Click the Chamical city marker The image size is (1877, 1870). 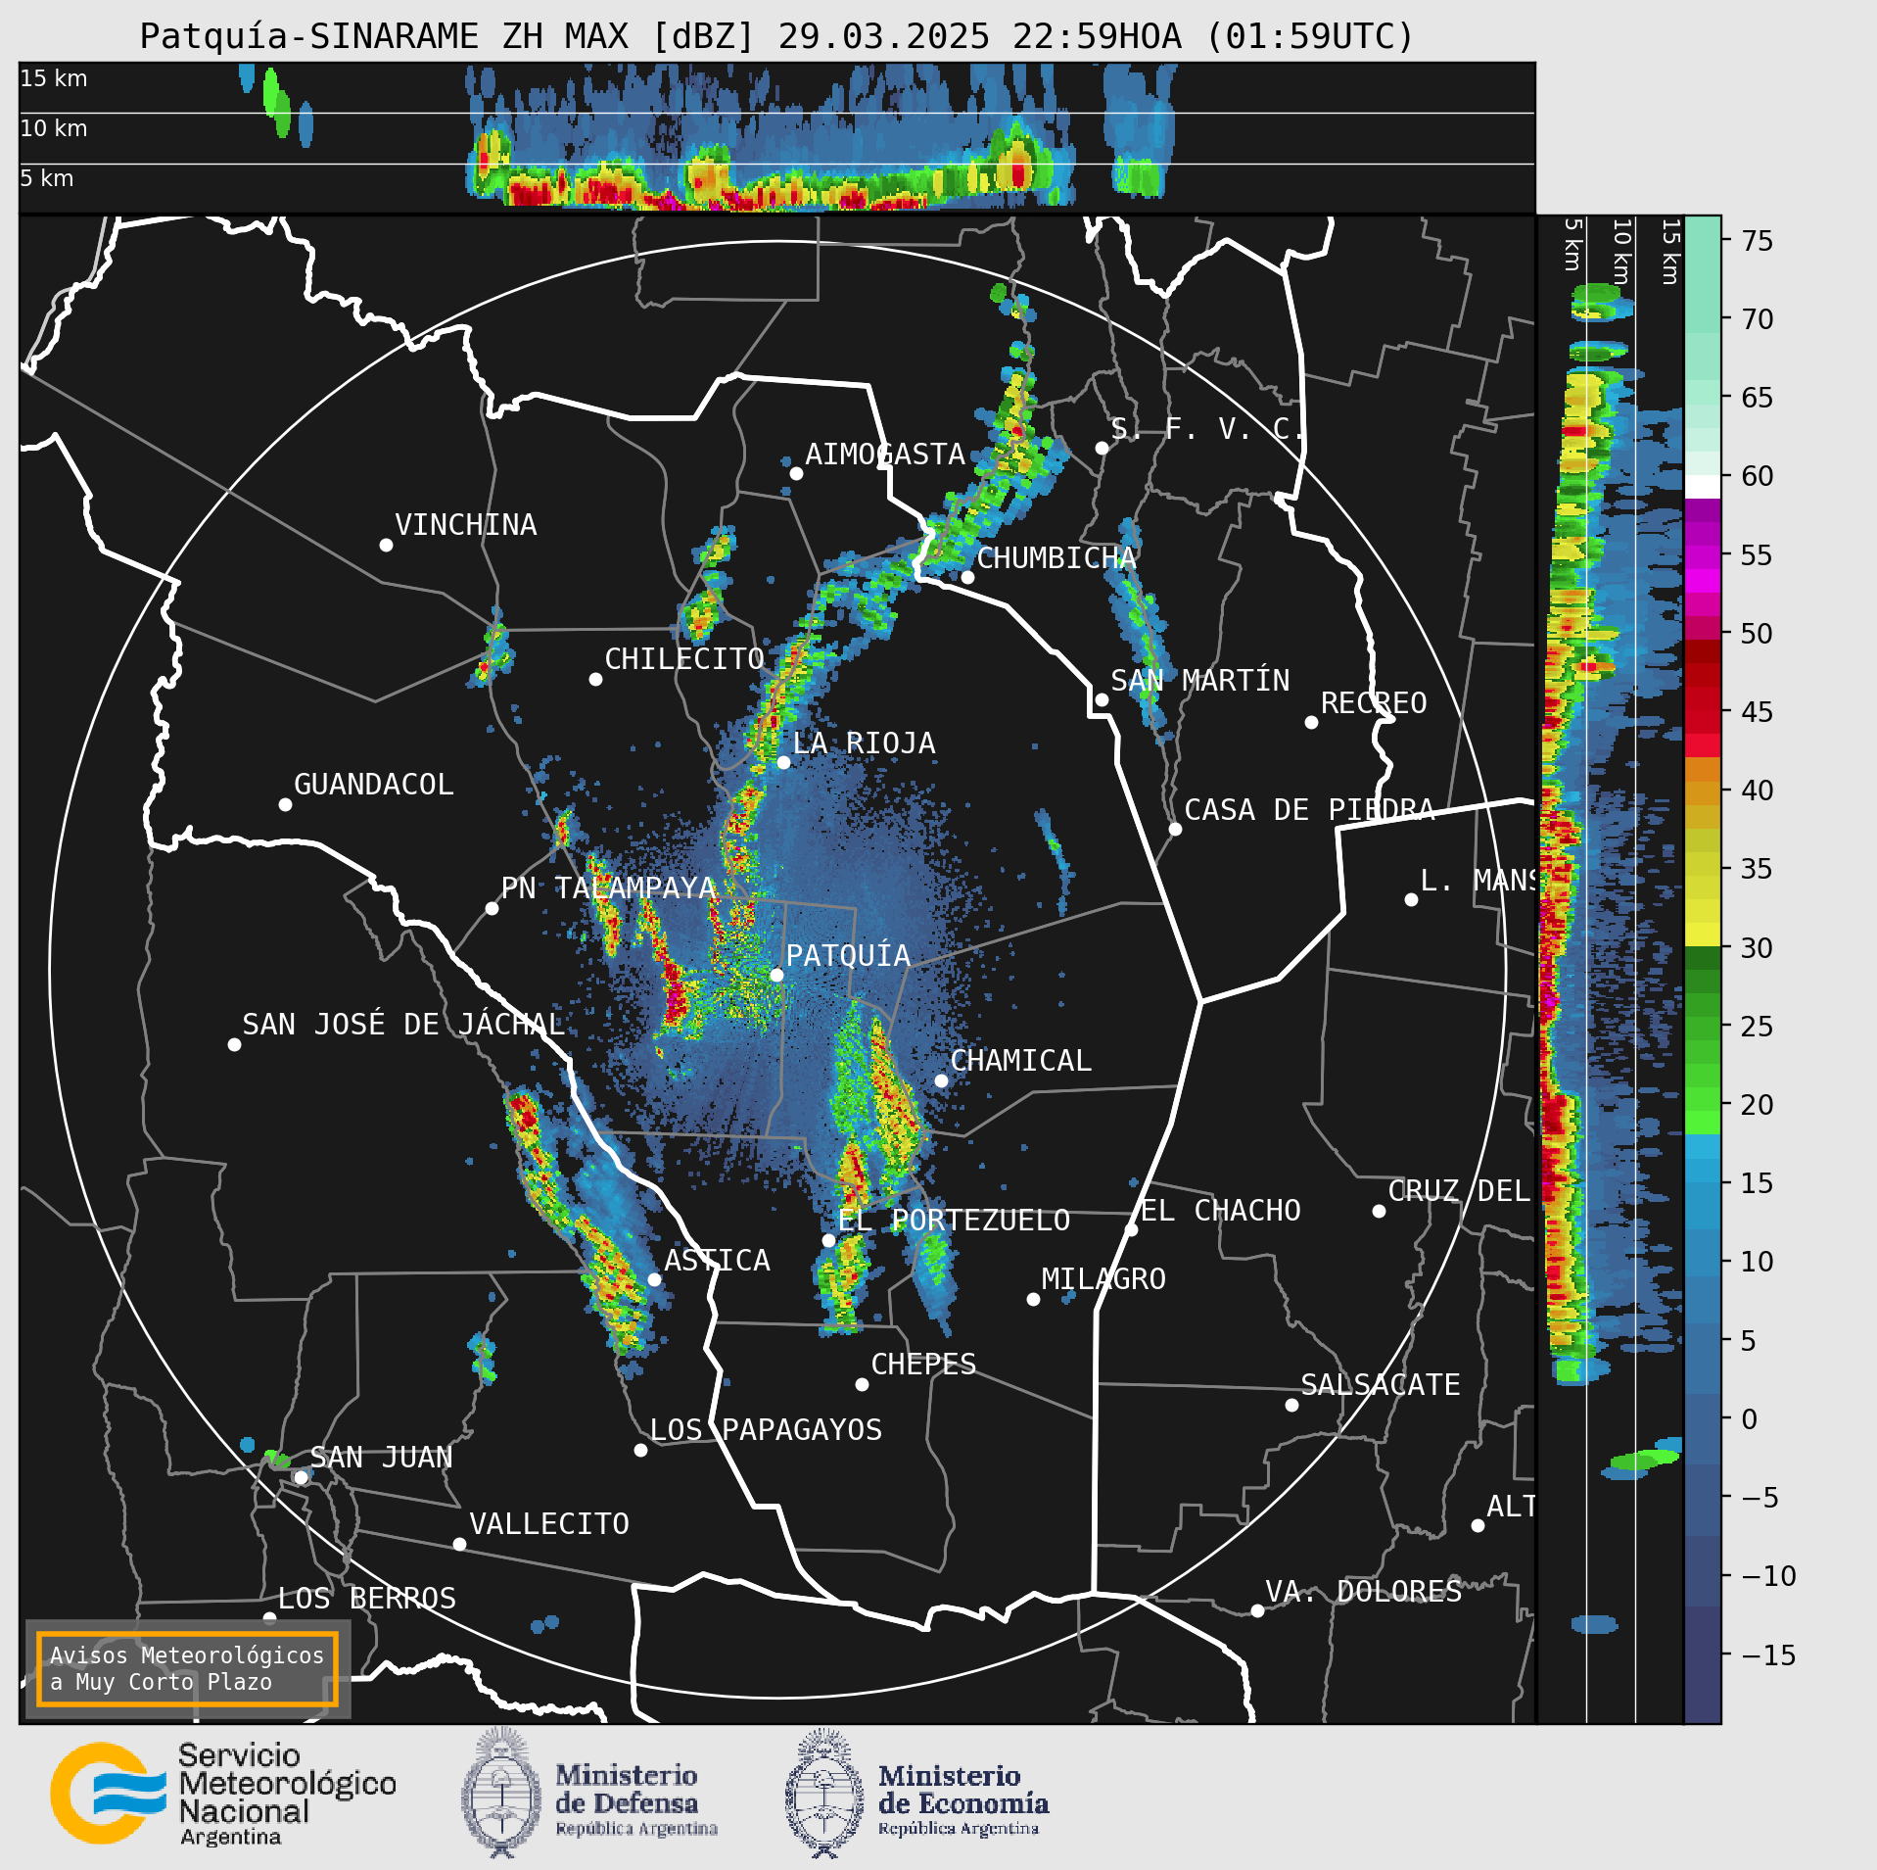(x=941, y=1080)
